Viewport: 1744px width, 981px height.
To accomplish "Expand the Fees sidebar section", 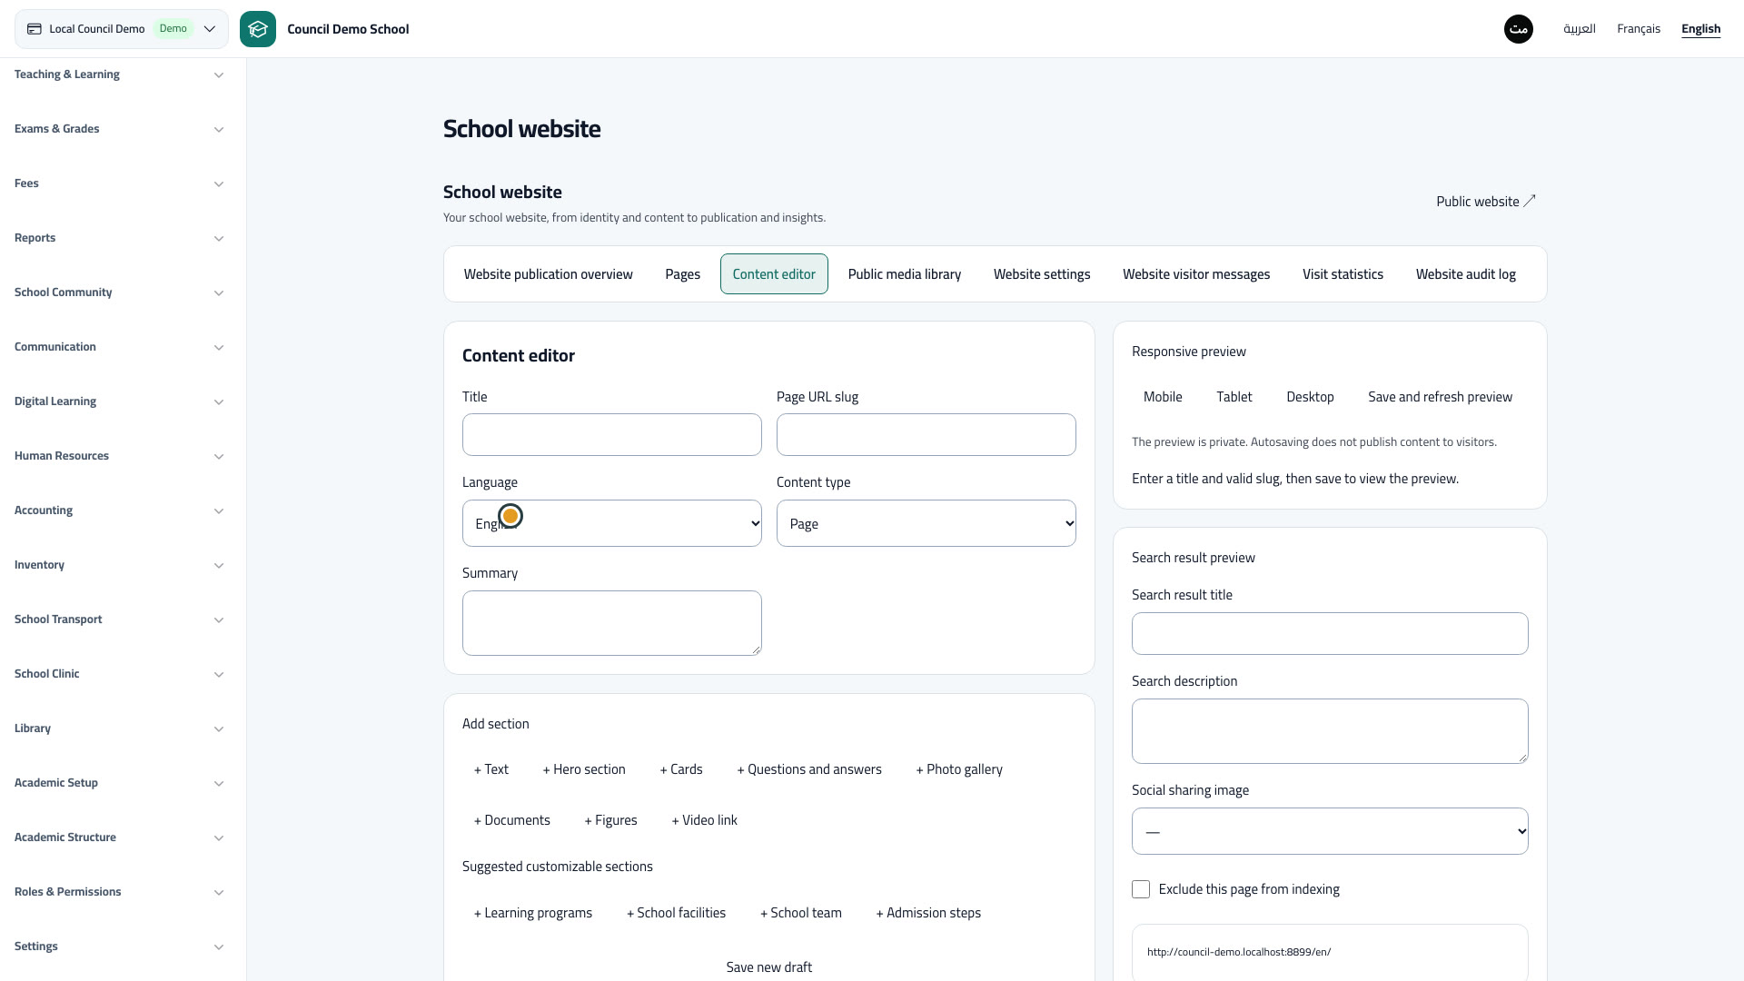I will click(x=119, y=183).
